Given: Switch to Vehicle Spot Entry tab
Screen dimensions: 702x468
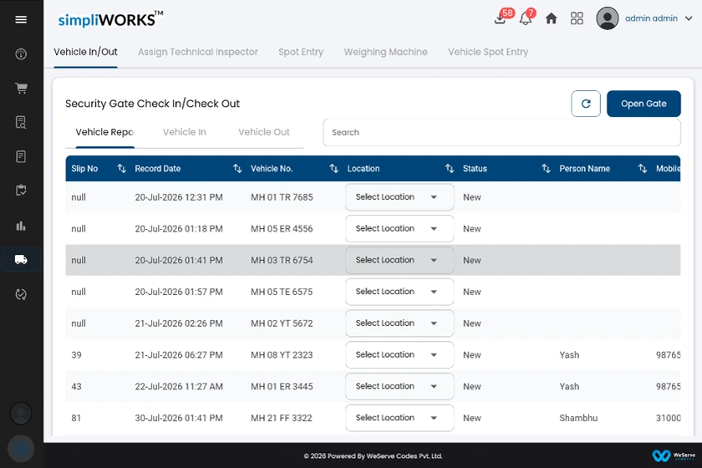Looking at the screenshot, I should coord(488,52).
